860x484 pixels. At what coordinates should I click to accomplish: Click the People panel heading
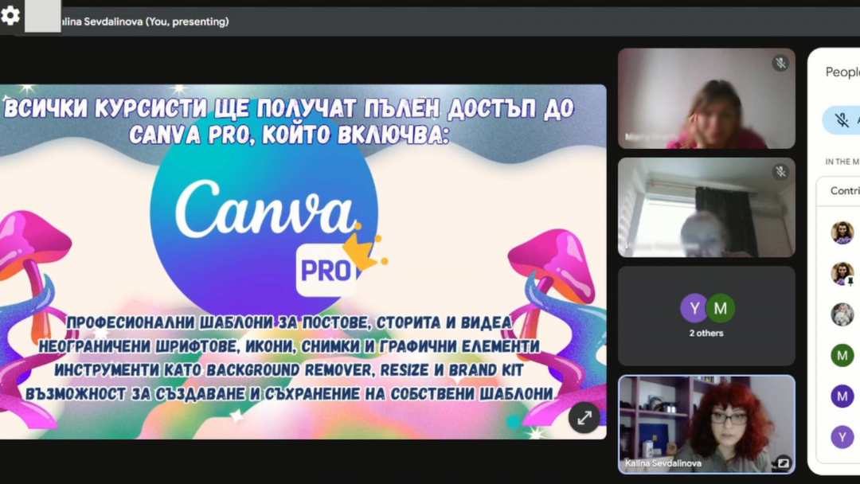click(x=843, y=72)
